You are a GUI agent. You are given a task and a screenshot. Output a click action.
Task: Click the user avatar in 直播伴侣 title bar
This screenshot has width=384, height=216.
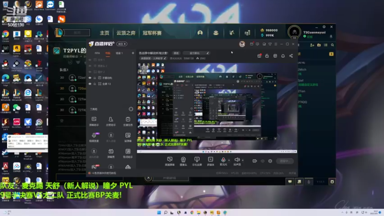tap(242, 44)
